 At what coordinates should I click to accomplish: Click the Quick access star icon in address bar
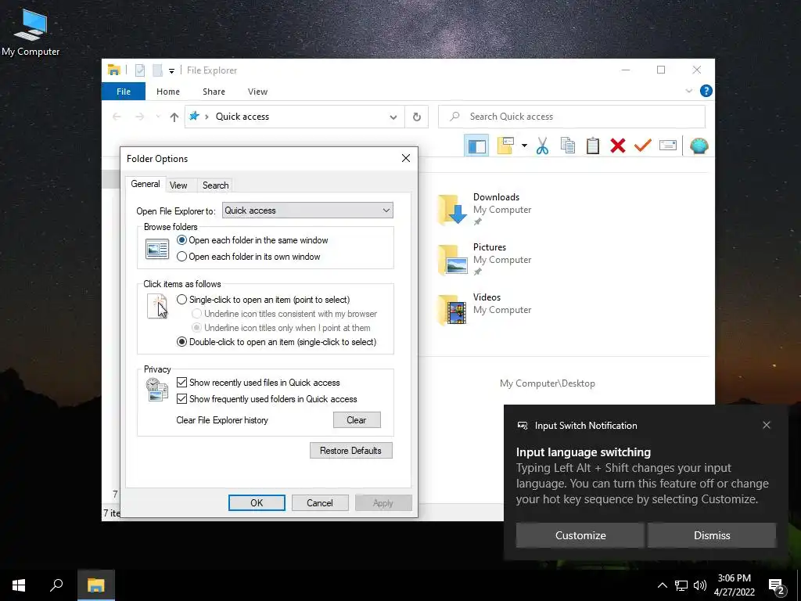[194, 116]
